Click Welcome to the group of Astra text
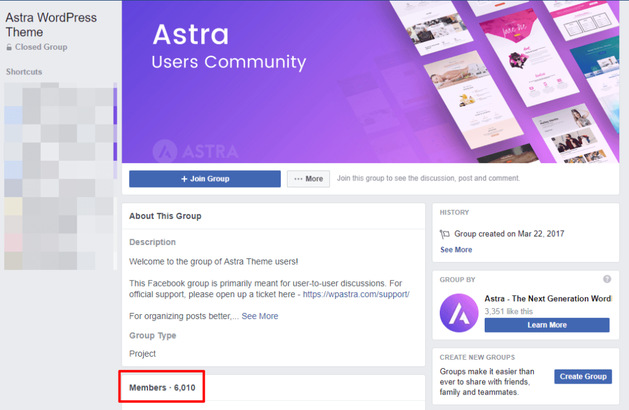The image size is (629, 410). point(213,261)
